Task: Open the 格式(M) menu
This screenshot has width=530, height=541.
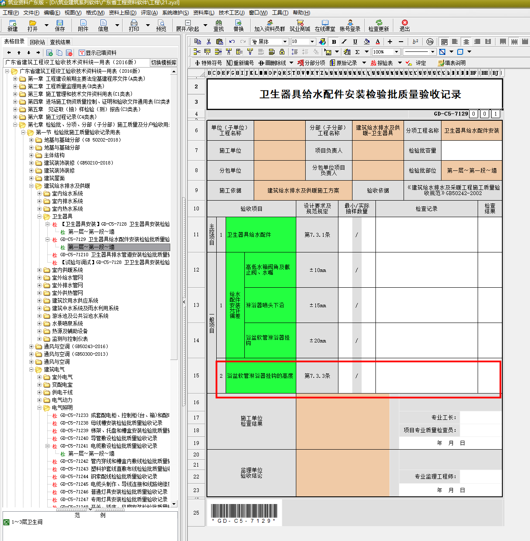Action: pos(95,13)
